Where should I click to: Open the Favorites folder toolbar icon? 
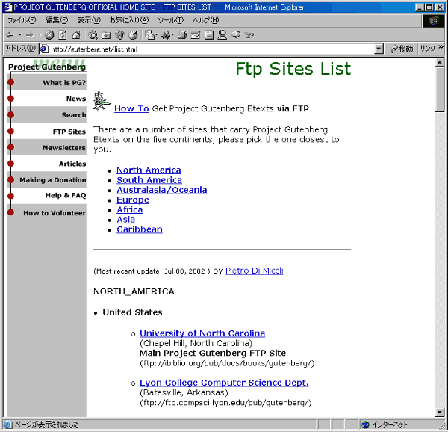[x=106, y=35]
